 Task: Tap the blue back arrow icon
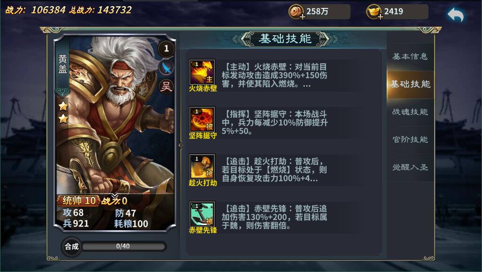coord(456,15)
